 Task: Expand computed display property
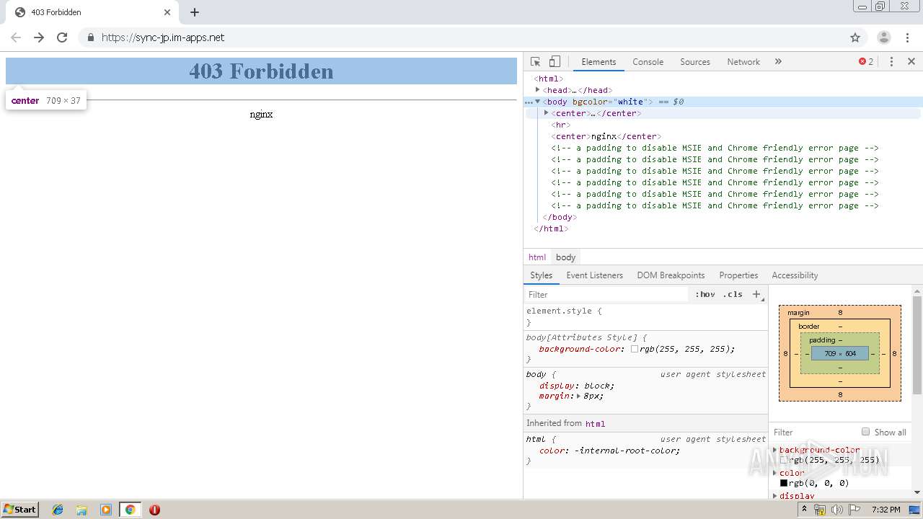coord(775,496)
